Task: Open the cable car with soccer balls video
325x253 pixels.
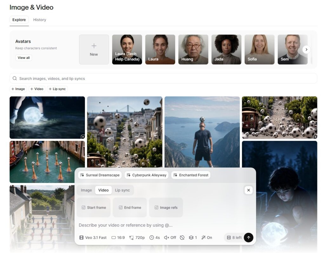Action: tap(279, 117)
